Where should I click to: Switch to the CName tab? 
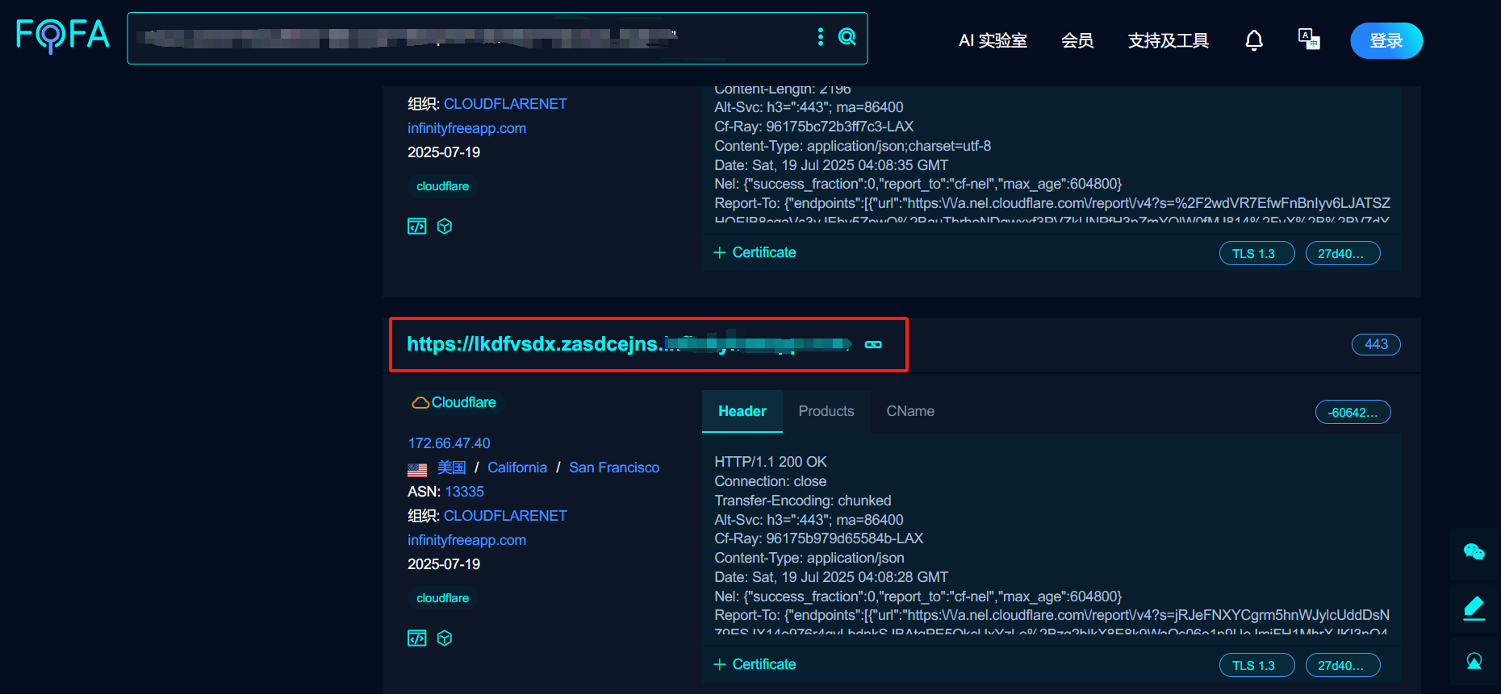[909, 411]
